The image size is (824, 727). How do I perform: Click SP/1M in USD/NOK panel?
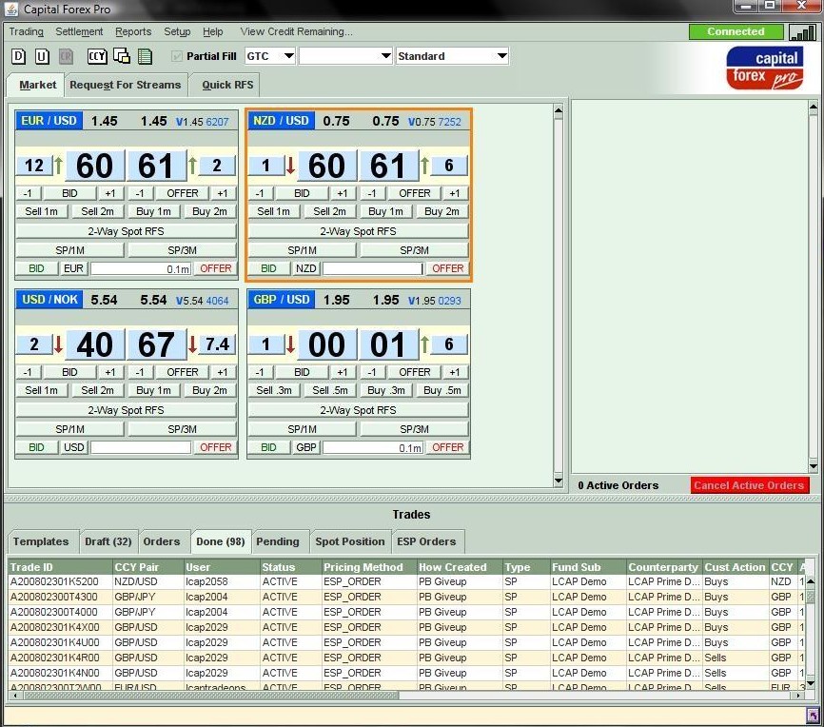click(69, 429)
